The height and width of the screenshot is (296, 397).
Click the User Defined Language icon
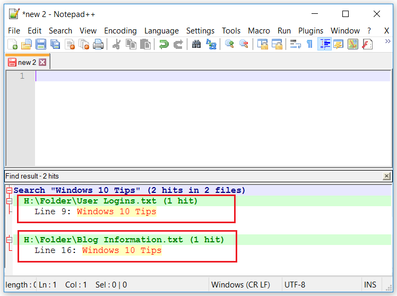coord(338,44)
